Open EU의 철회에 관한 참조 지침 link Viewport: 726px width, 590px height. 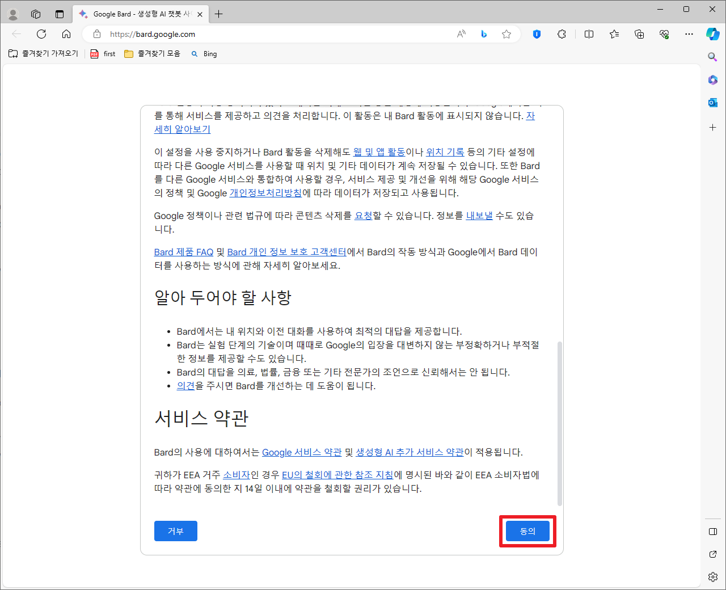(337, 475)
